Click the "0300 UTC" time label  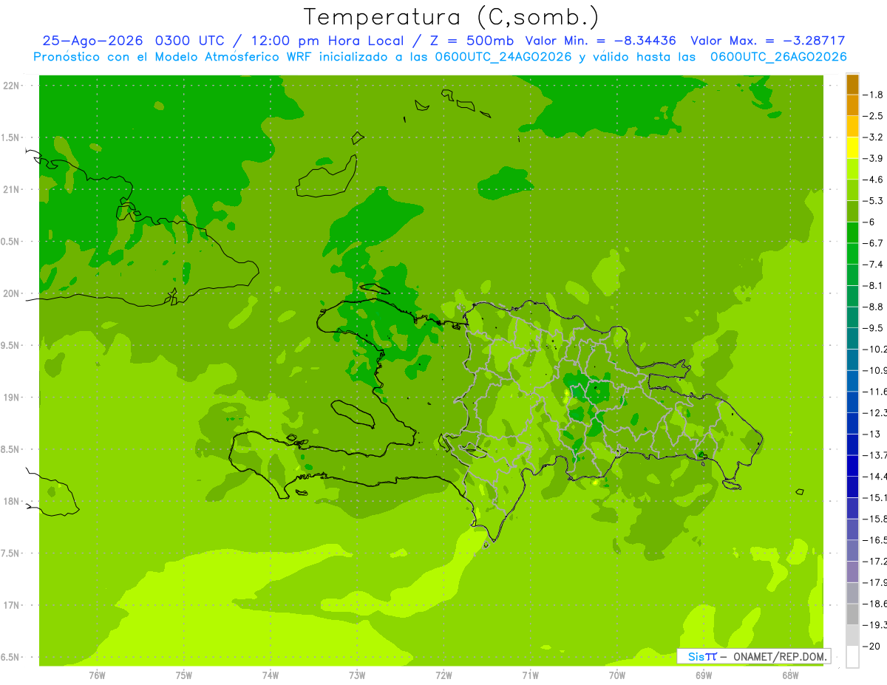click(x=190, y=41)
